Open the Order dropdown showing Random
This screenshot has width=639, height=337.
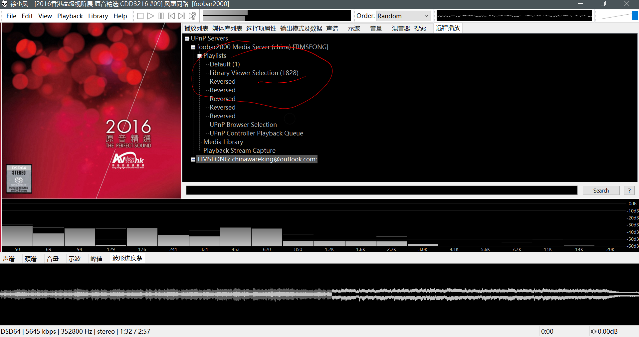(403, 16)
